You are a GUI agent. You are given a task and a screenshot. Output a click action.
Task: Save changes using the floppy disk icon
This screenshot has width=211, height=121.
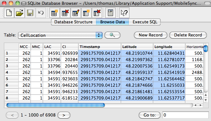(x=30, y=13)
